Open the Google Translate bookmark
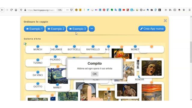Image resolution: width=192 pixels, height=108 pixels. pyautogui.click(x=116, y=10)
